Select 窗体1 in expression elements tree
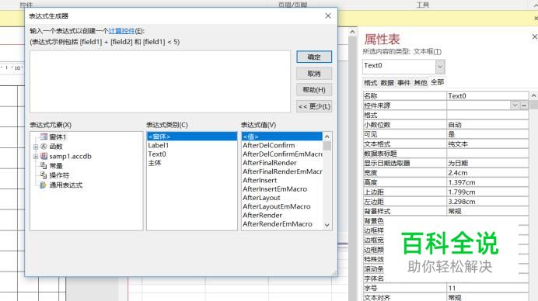 [58, 137]
